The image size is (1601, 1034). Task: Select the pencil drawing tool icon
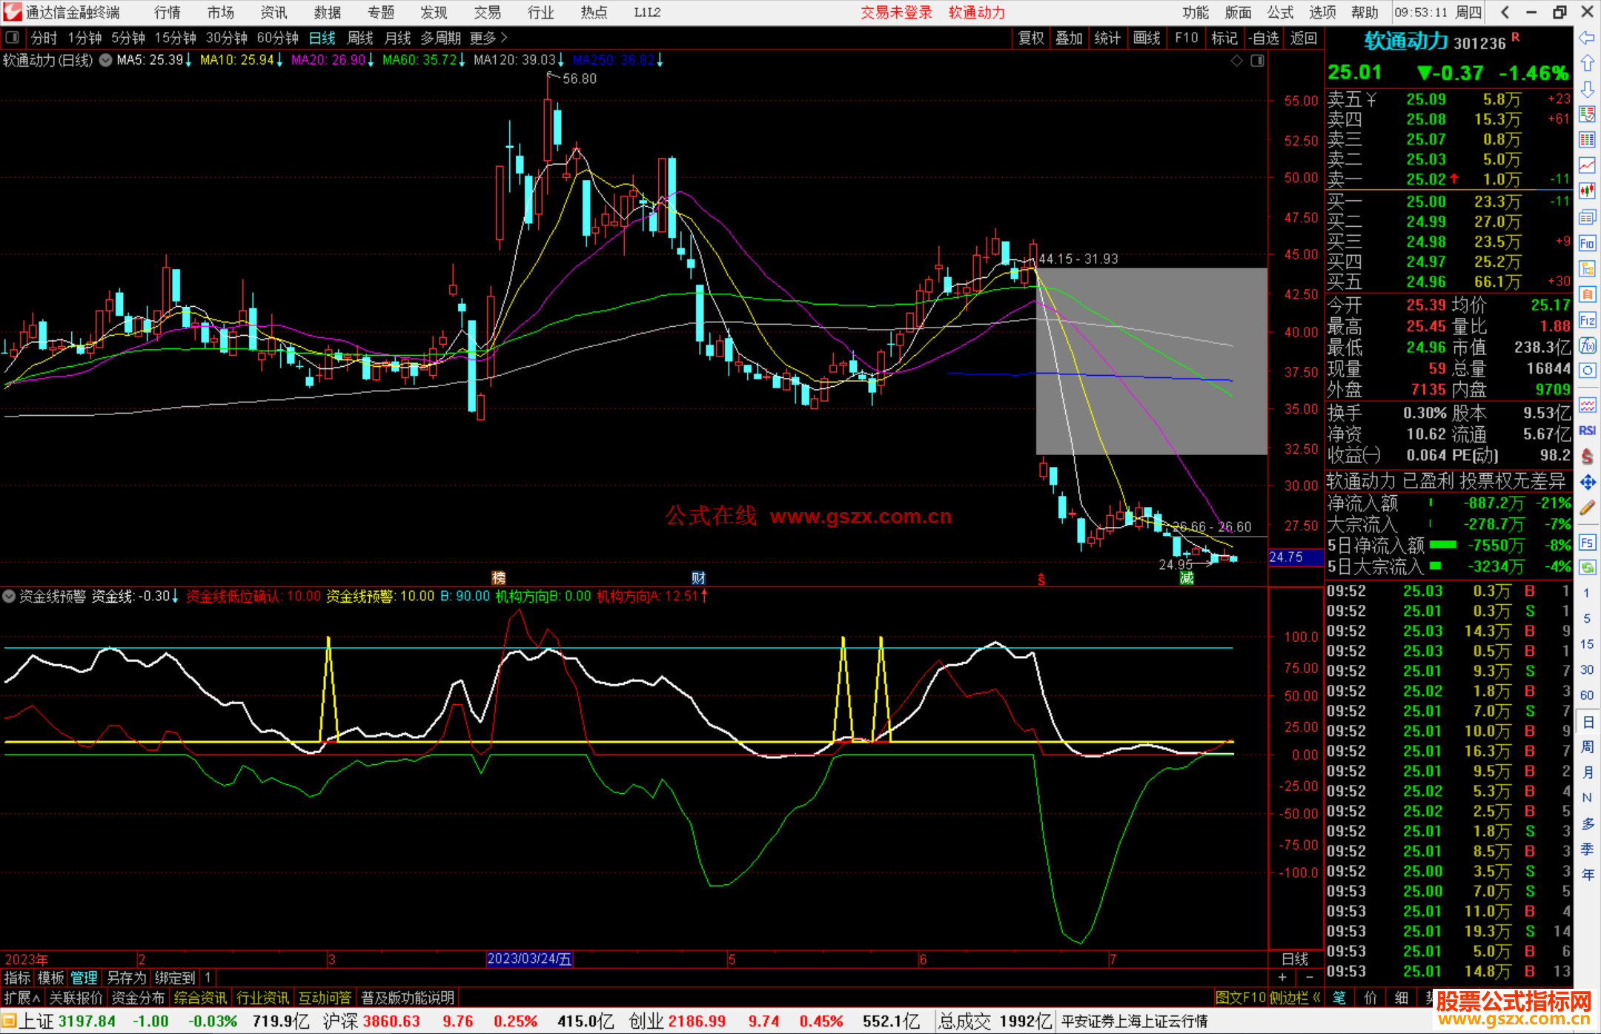tap(1587, 508)
